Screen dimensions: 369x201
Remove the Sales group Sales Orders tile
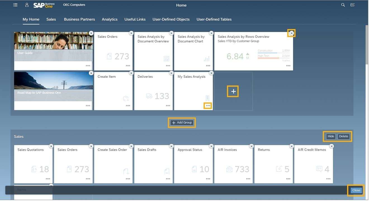click(x=91, y=146)
